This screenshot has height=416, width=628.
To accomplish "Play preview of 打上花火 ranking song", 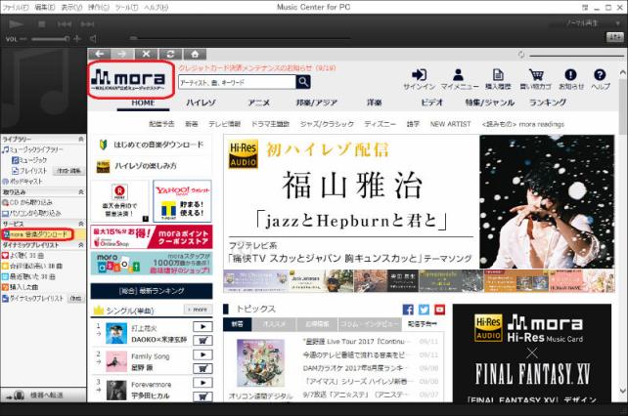I will coord(202,327).
